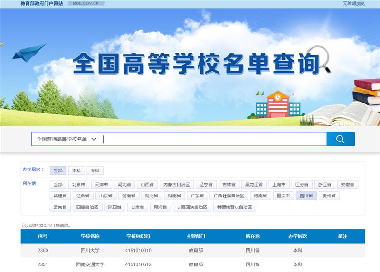The height and width of the screenshot is (272, 380).
Task: Click 青海省 location filter
Action: point(160,207)
